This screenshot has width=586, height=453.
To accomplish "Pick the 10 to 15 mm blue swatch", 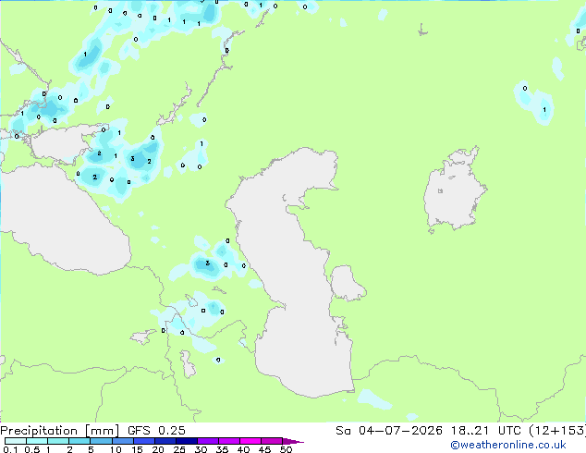I will click(122, 441).
